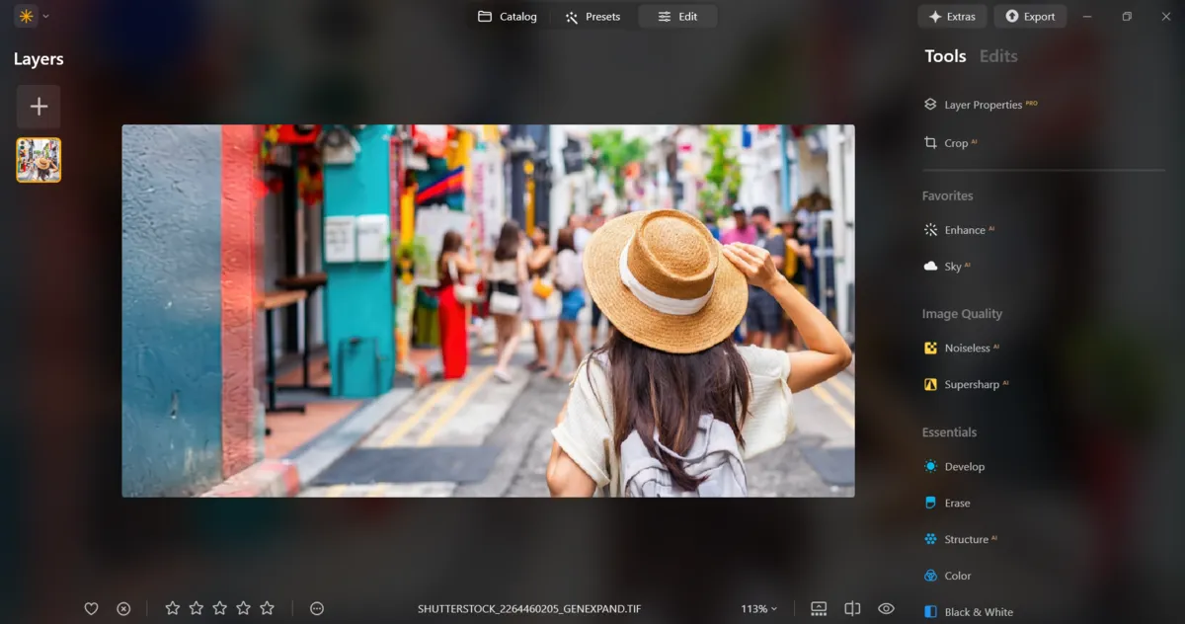Expand the Luminar logo menu chevron
The width and height of the screenshot is (1185, 624).
(43, 16)
